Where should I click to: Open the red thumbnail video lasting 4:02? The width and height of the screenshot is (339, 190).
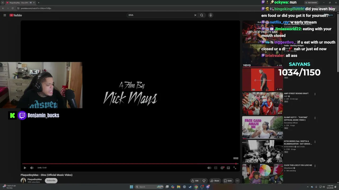tap(262, 80)
